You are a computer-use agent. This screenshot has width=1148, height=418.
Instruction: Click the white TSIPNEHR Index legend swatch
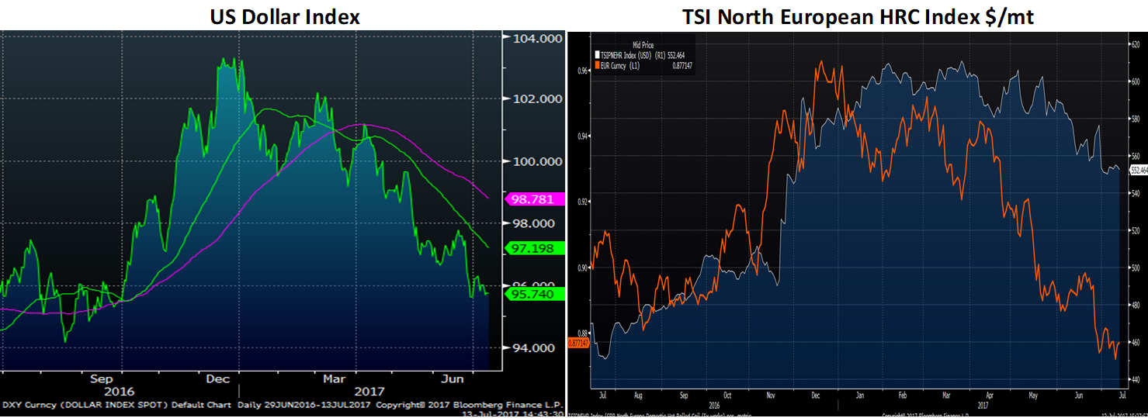click(597, 56)
